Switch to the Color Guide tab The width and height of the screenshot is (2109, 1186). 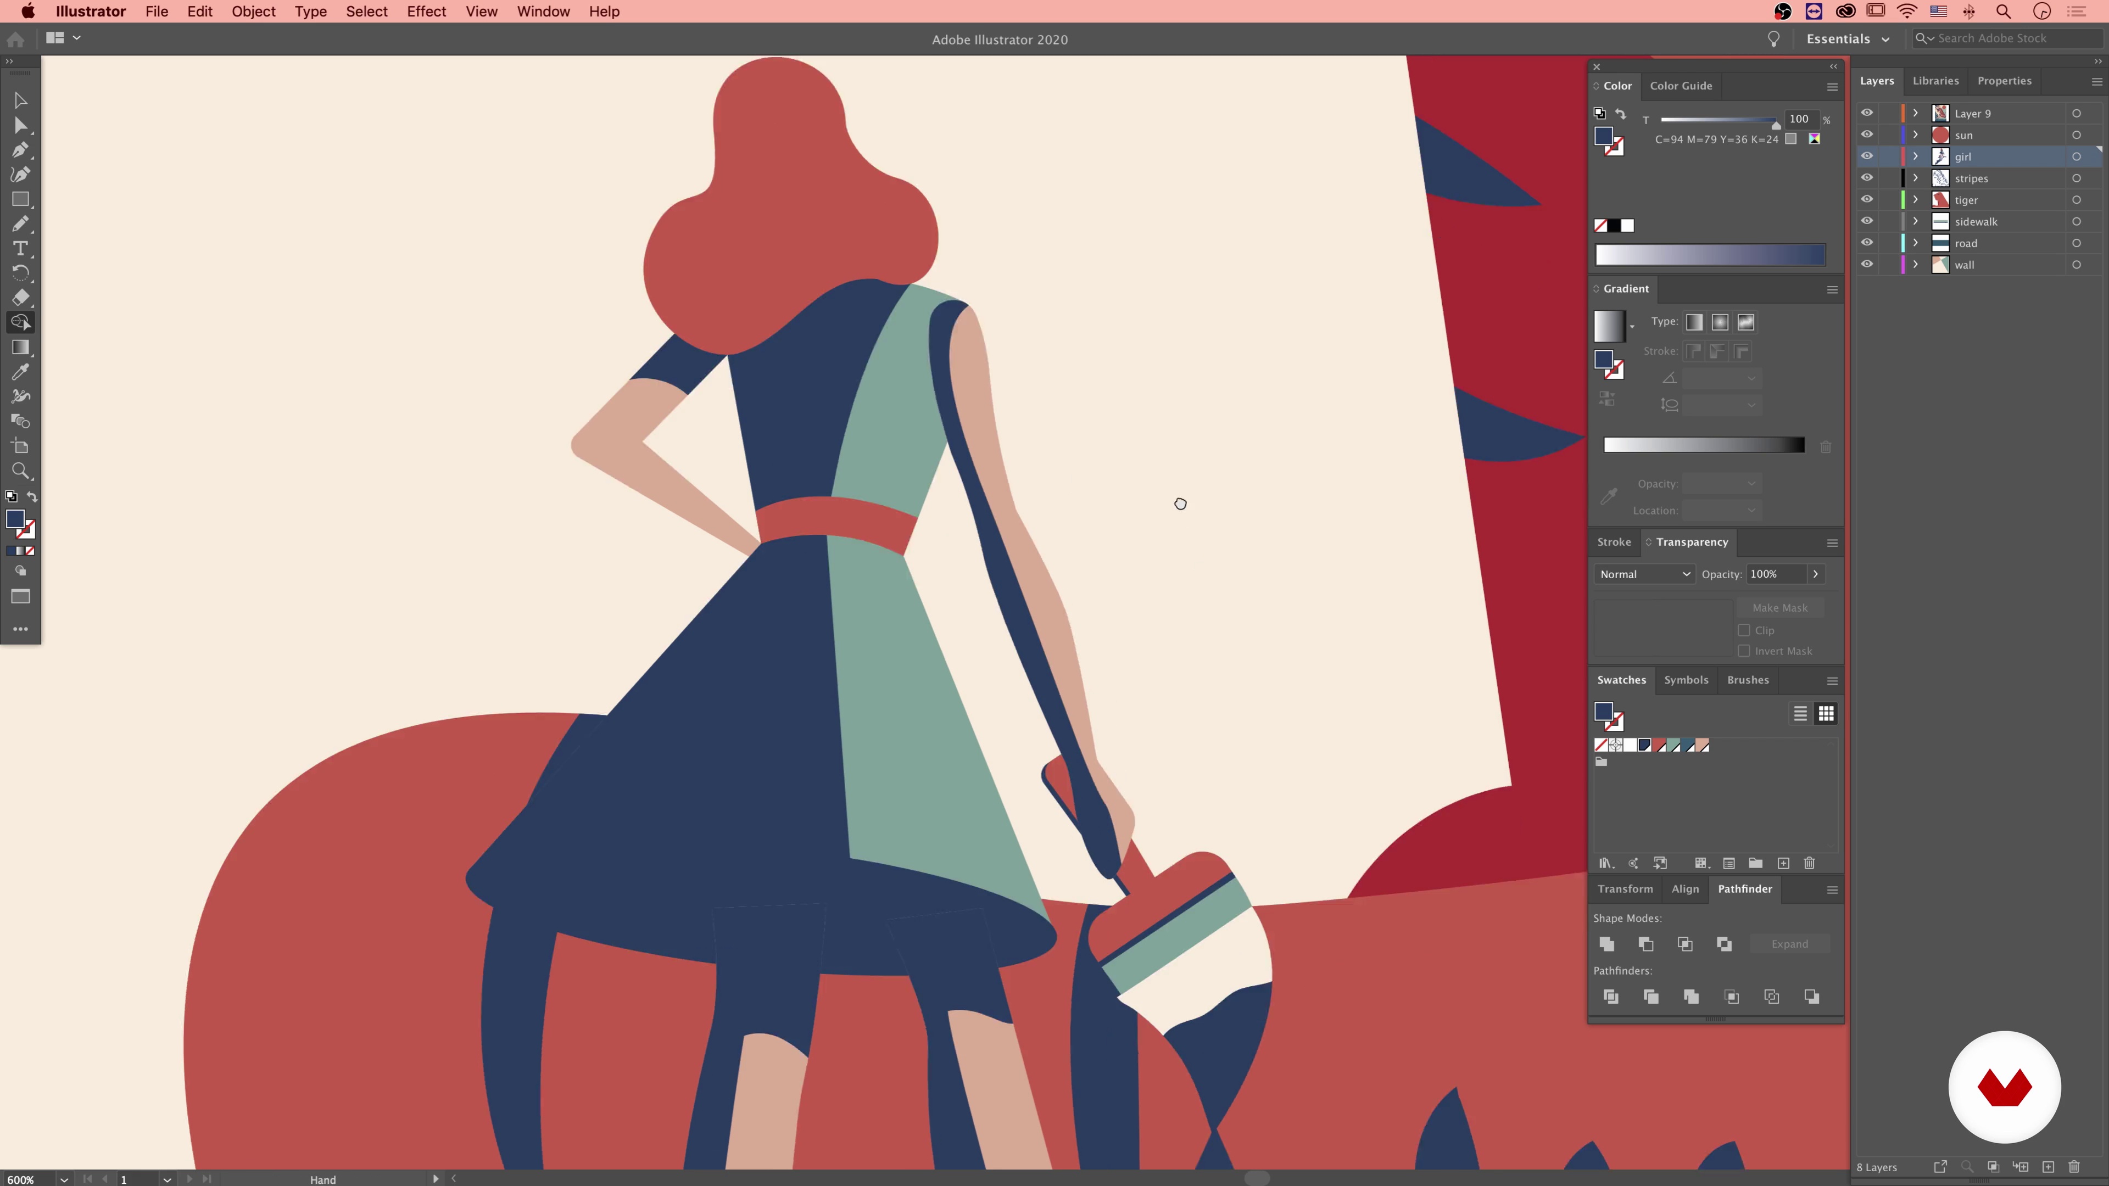point(1681,85)
